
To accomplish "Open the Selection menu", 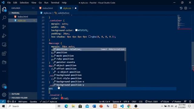I will click(24, 3).
